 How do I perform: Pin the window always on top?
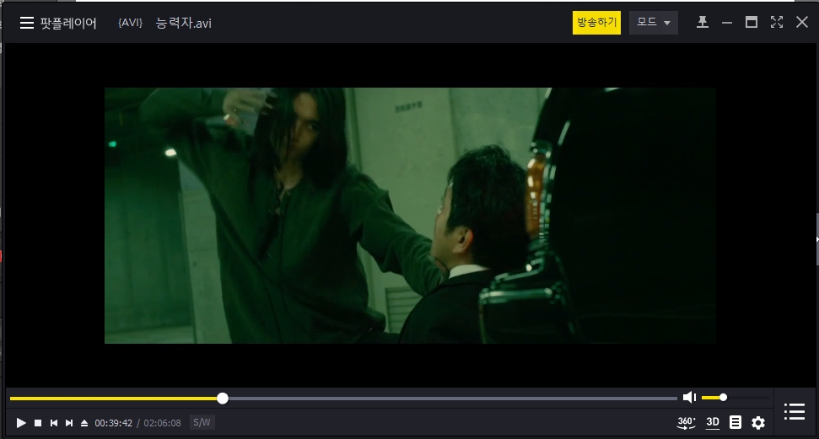(x=702, y=23)
